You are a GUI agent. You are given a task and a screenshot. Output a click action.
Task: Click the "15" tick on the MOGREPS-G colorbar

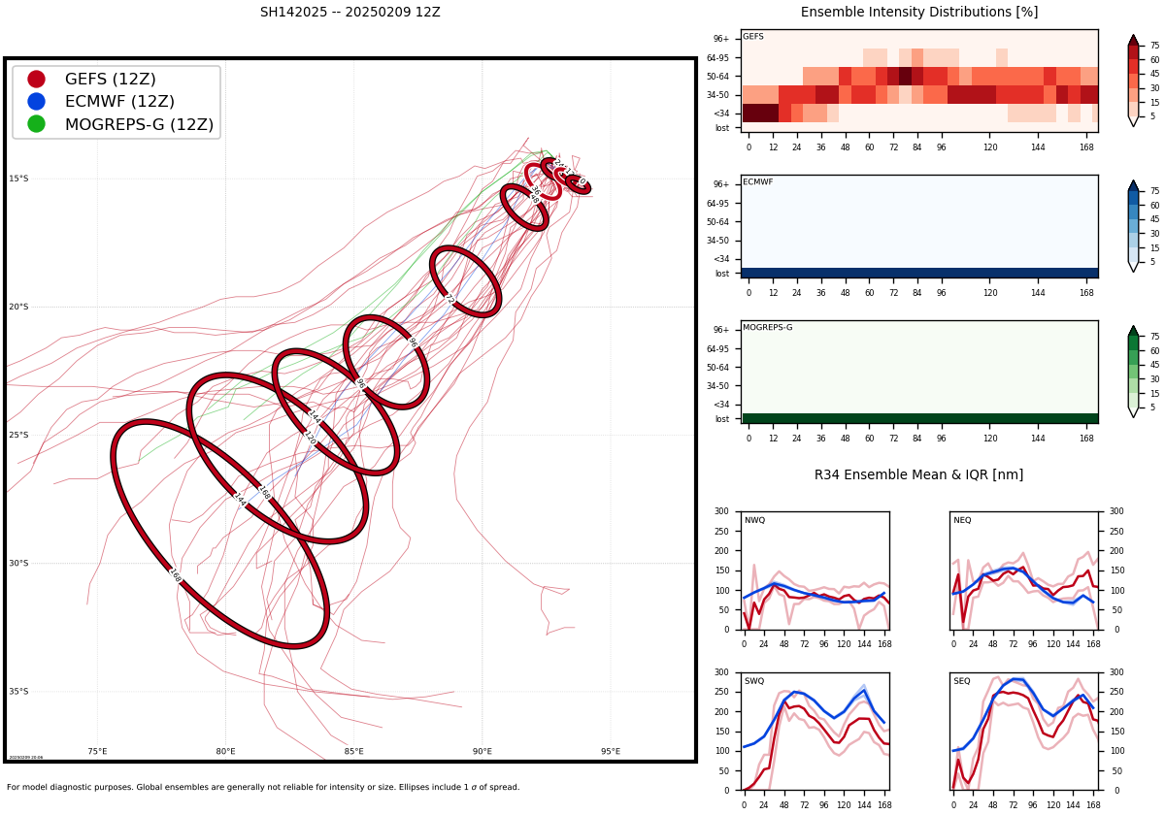[1154, 393]
